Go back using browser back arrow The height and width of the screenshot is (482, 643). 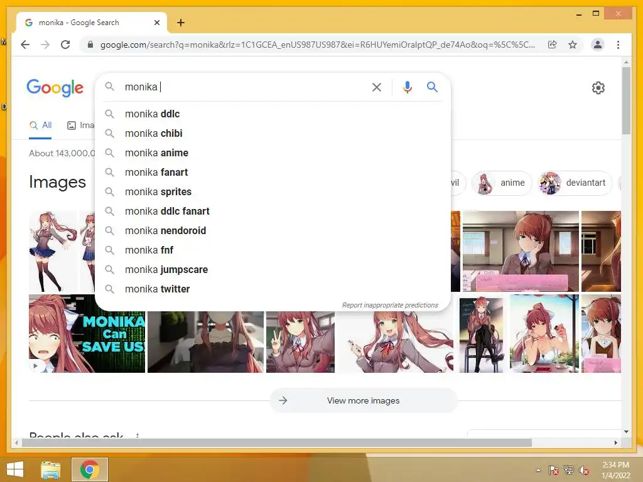[x=25, y=45]
